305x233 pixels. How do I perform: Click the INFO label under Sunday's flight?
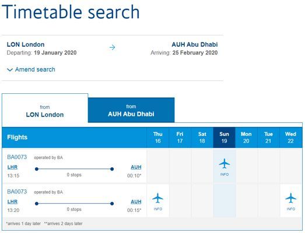coord(225,175)
